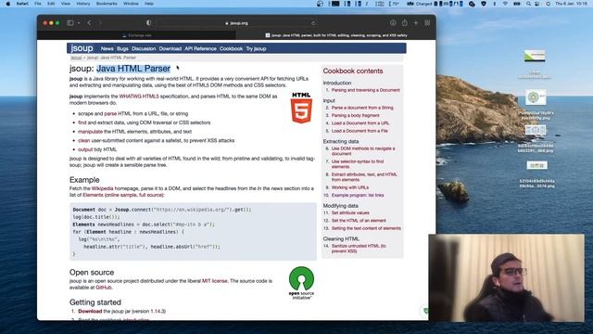Open 'Extract attributes, text, and HTML' link
593x334 pixels.
click(x=364, y=177)
